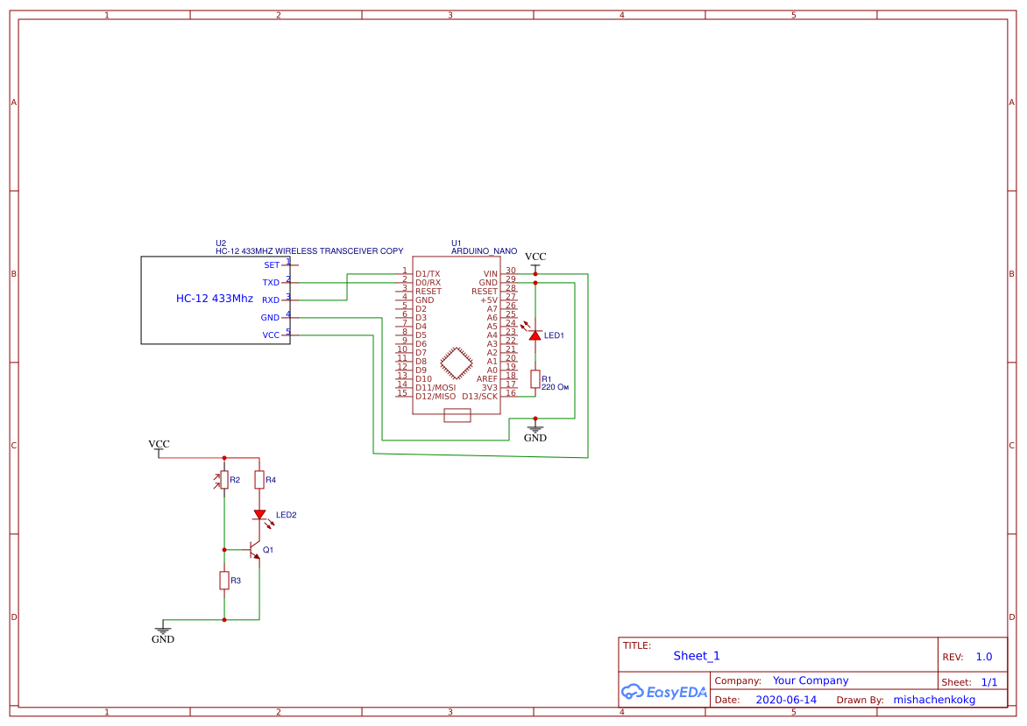Viewport: 1027px width, 726px height.
Task: Click the VCC power symbol above LED1
Action: pyautogui.click(x=535, y=261)
